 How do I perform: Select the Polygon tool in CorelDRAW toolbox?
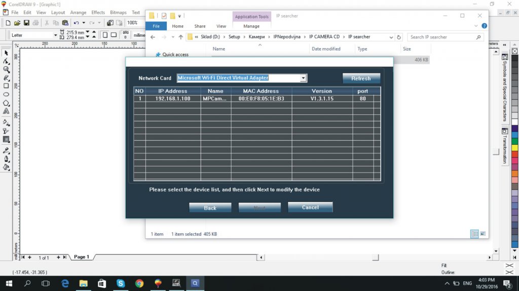click(6, 103)
